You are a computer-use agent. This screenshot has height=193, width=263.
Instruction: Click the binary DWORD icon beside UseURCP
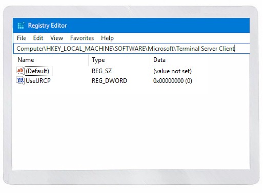click(x=21, y=80)
